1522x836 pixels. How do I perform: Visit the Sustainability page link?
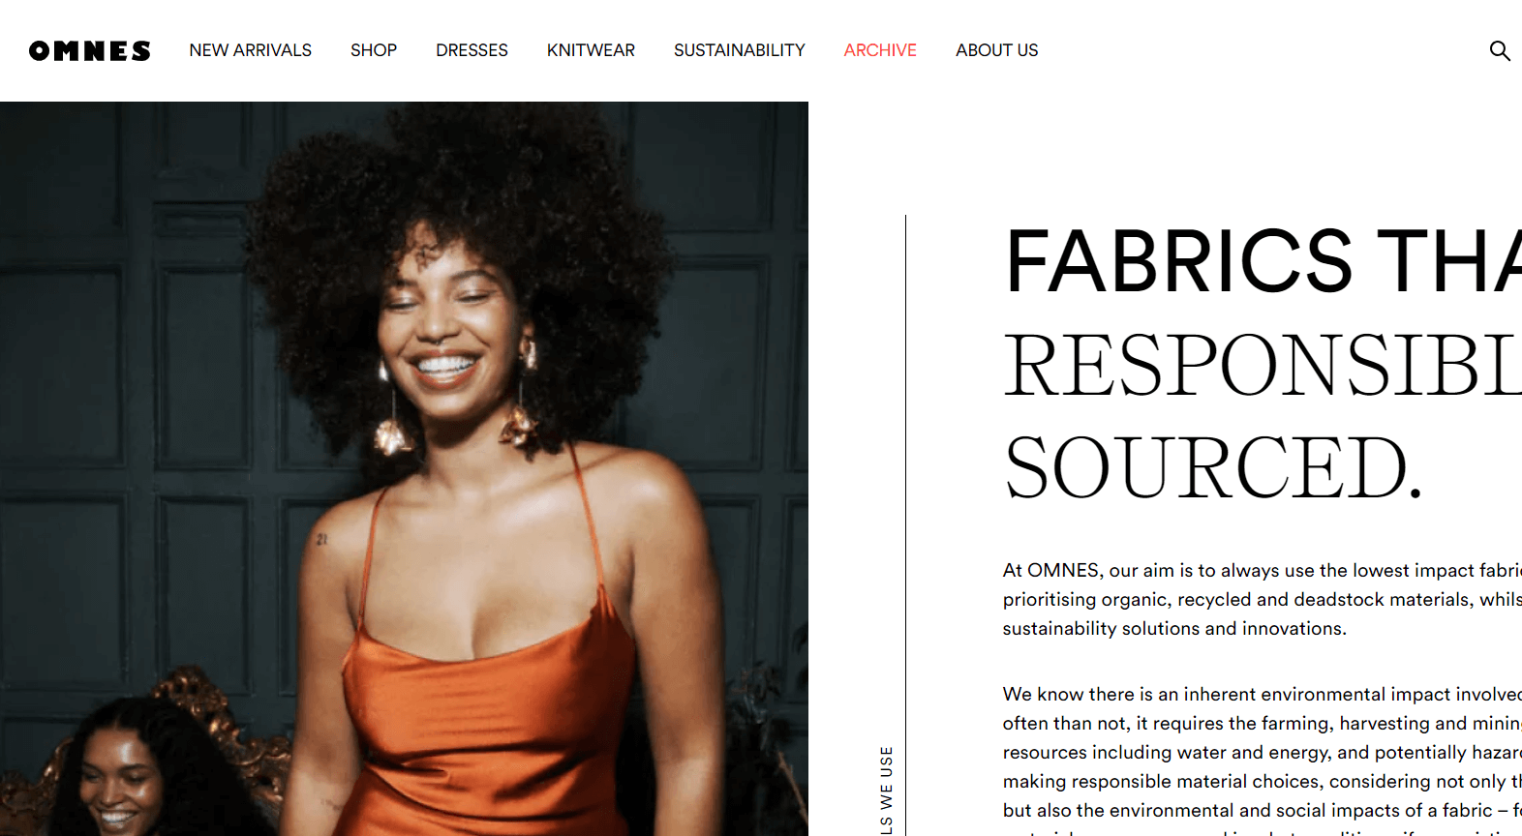click(740, 50)
